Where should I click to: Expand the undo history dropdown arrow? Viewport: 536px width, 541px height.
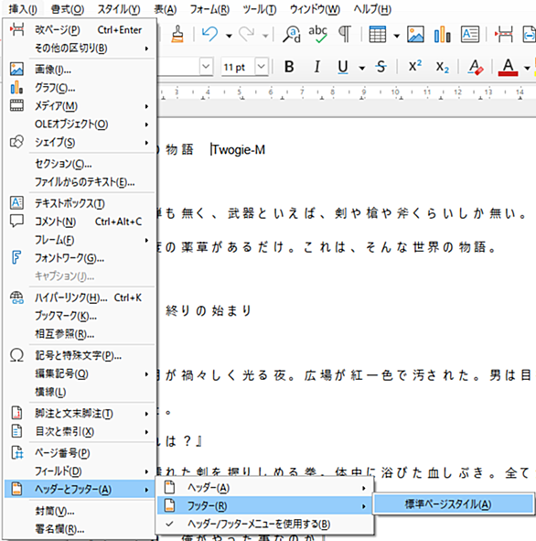(x=229, y=35)
